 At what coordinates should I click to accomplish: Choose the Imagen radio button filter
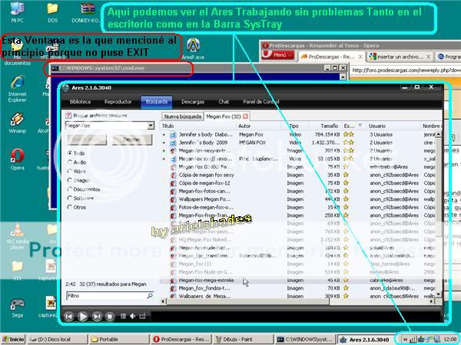[70, 180]
